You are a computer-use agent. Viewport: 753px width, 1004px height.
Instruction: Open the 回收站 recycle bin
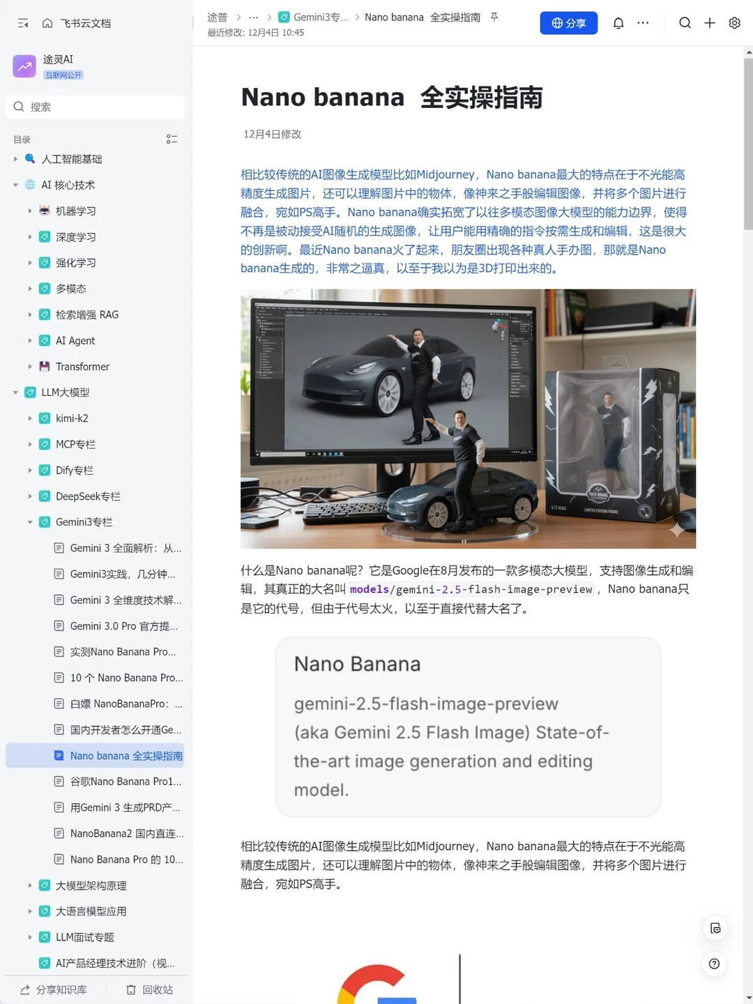149,989
